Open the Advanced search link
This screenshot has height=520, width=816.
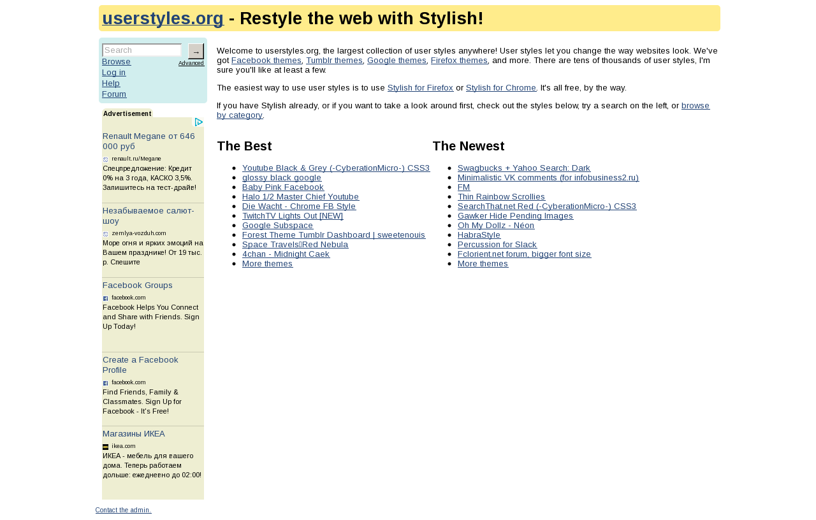191,63
